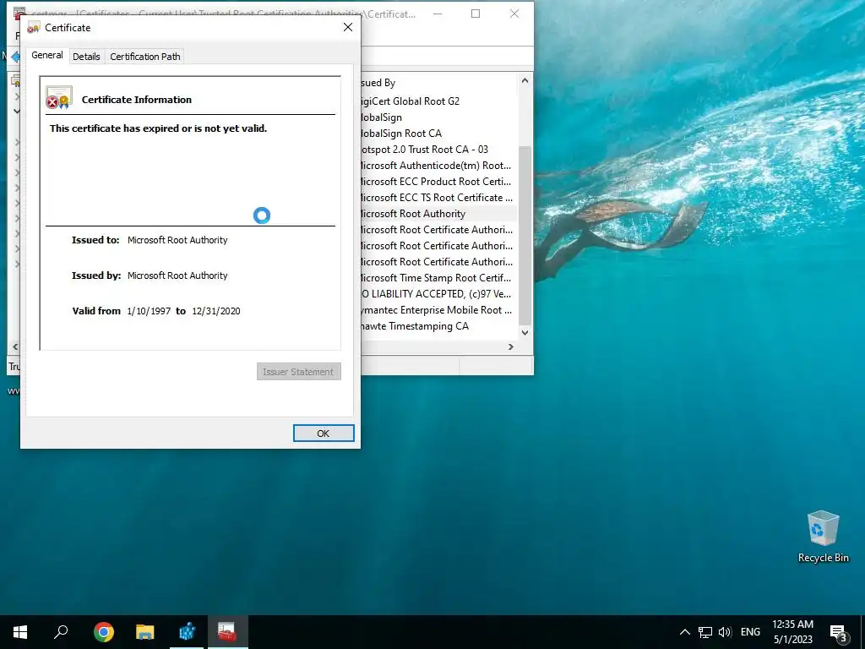865x649 pixels.
Task: Click the 12/31/2020 expiry date text
Action: pyautogui.click(x=216, y=311)
